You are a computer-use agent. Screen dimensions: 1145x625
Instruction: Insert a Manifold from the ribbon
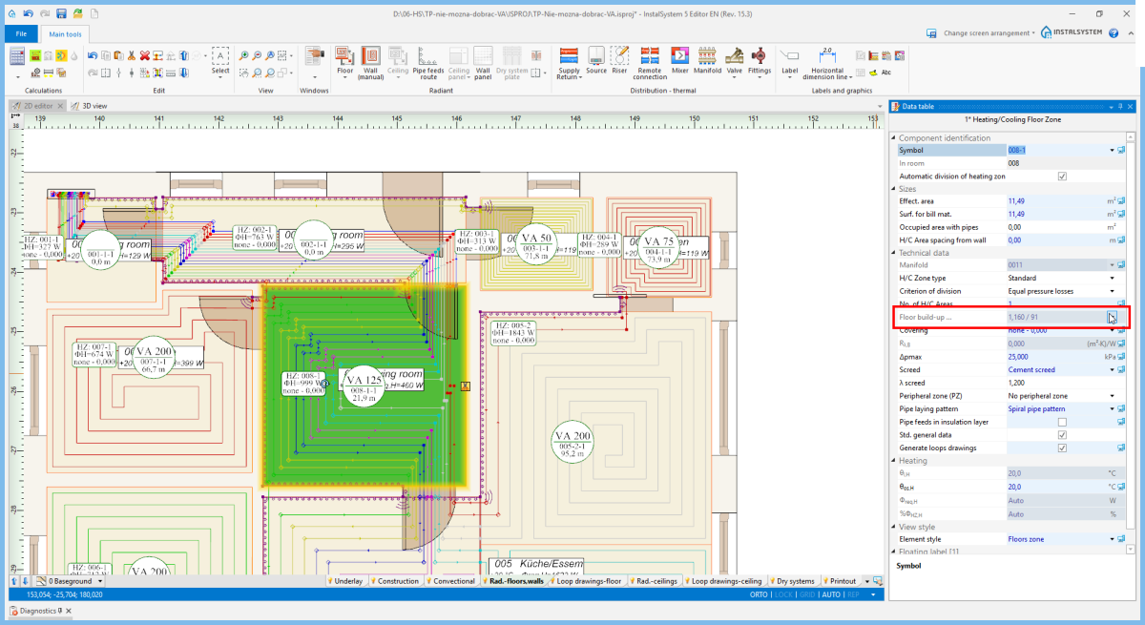click(x=707, y=57)
